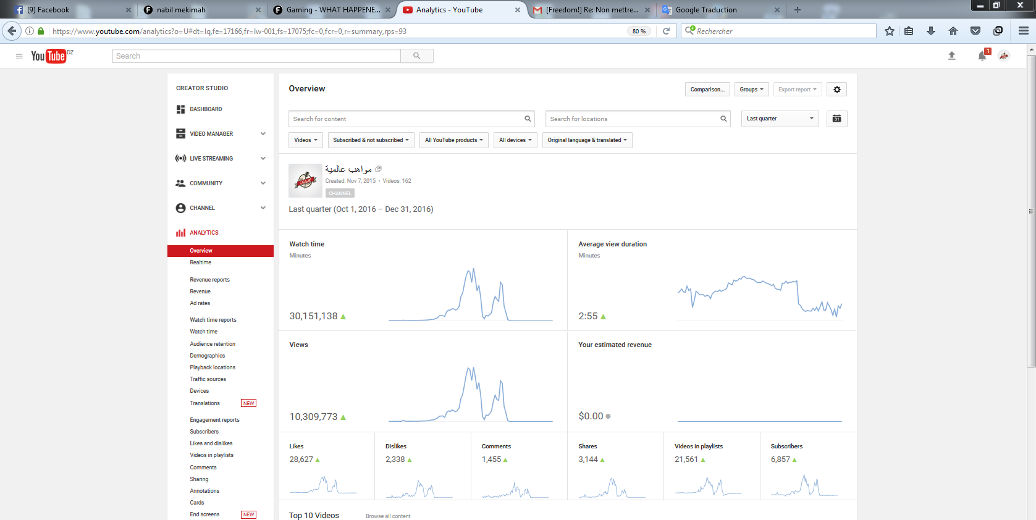Open the notifications bell icon
The height and width of the screenshot is (520, 1036).
point(982,56)
